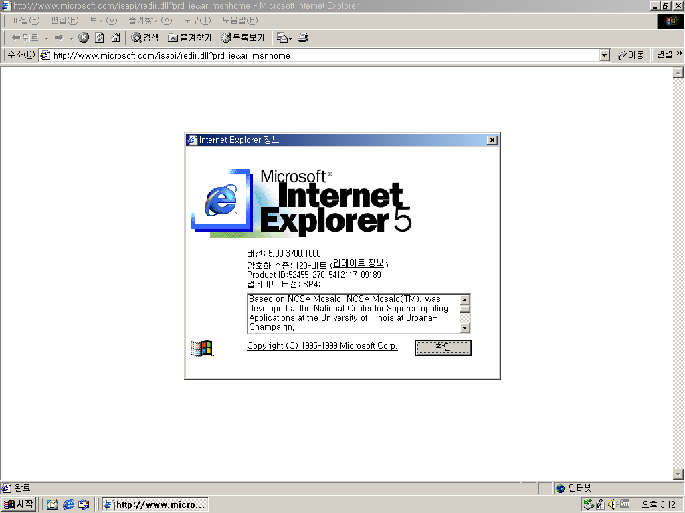Click the http://www.micro... taskbar button
Viewport: 685px width, 513px height.
pyautogui.click(x=155, y=505)
